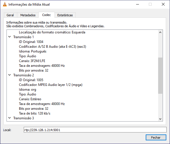Close the window with the X button
This screenshot has width=170, height=144.
coord(163,4)
